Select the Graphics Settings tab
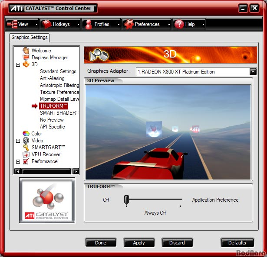This screenshot has height=257, width=267. pyautogui.click(x=29, y=37)
